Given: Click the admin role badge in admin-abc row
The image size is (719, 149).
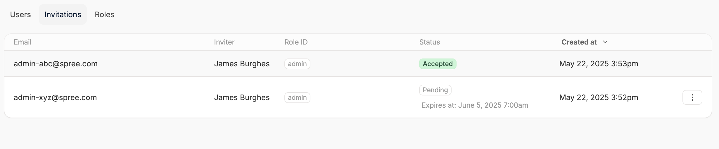Looking at the screenshot, I should point(297,64).
